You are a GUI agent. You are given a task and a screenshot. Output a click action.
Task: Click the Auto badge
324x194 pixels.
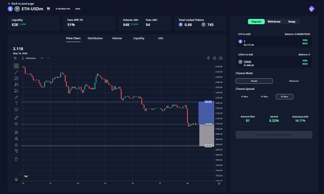point(78,9)
